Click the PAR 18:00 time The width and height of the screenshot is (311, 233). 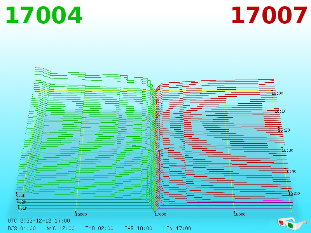tap(138, 228)
